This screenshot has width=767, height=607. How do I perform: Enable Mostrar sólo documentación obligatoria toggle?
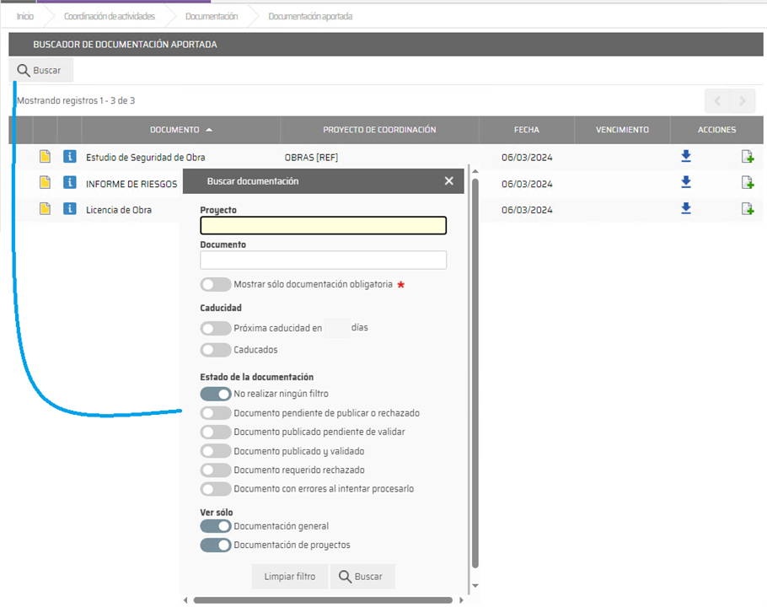click(216, 285)
